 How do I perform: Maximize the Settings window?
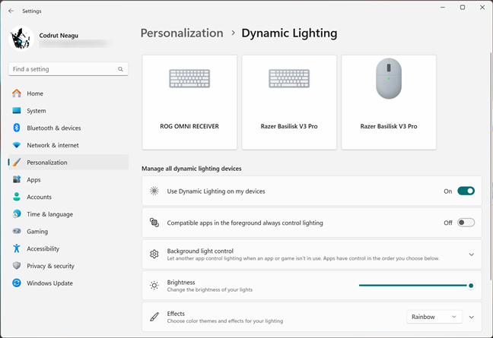click(463, 8)
